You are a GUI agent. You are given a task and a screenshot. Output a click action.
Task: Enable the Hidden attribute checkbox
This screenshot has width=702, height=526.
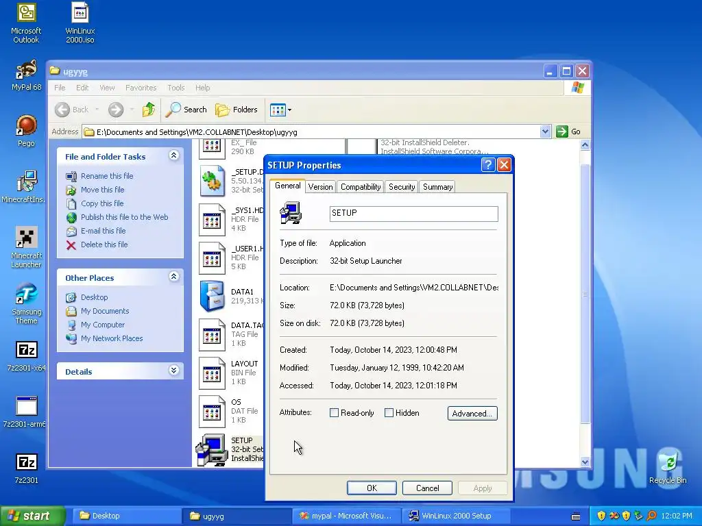tap(389, 413)
